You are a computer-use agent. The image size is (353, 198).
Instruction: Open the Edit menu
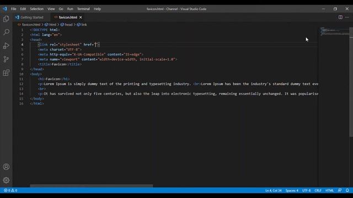23,9
